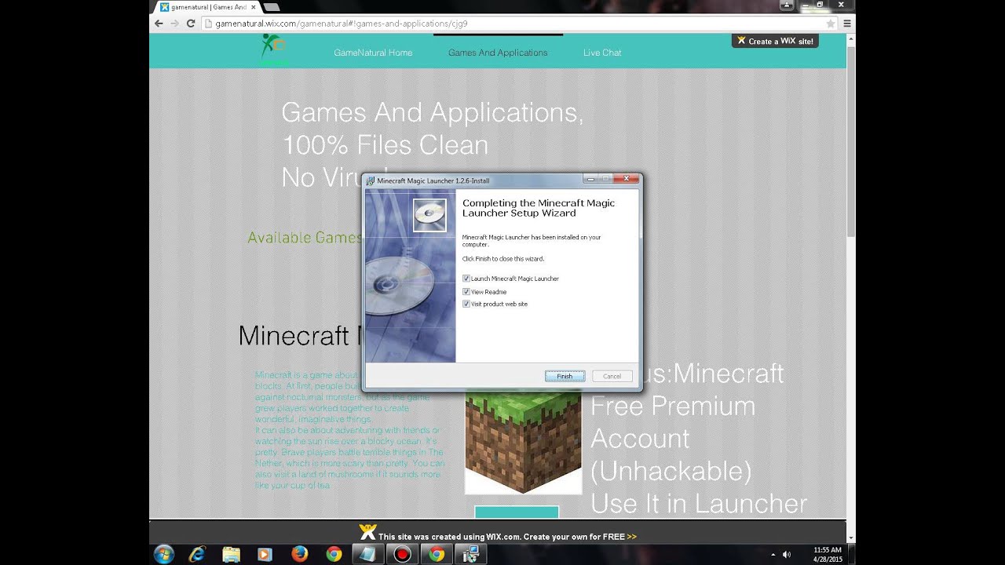This screenshot has width=1005, height=565.
Task: Open a new Chrome tab
Action: [x=272, y=7]
